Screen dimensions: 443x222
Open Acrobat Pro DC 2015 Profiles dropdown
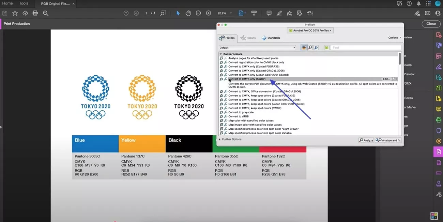pos(310,30)
